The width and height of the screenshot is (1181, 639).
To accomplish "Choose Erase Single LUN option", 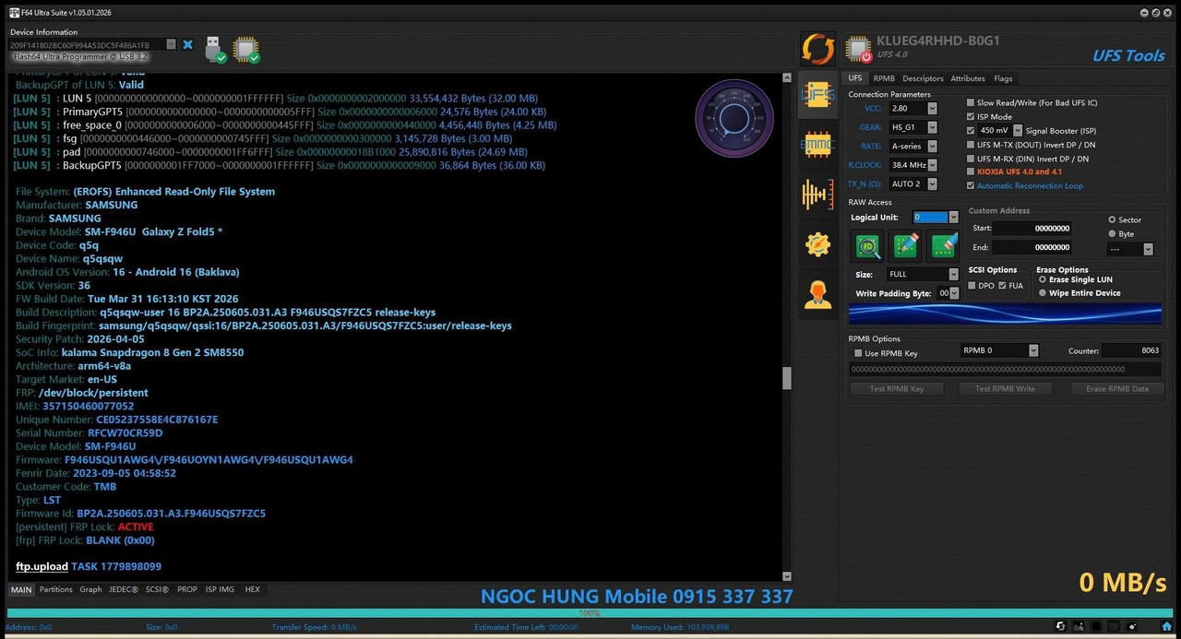I will tap(1043, 279).
